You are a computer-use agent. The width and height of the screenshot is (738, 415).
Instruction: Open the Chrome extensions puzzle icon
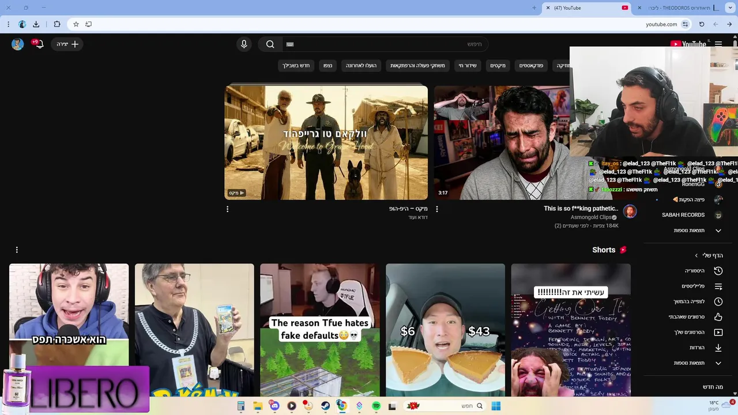[57, 24]
